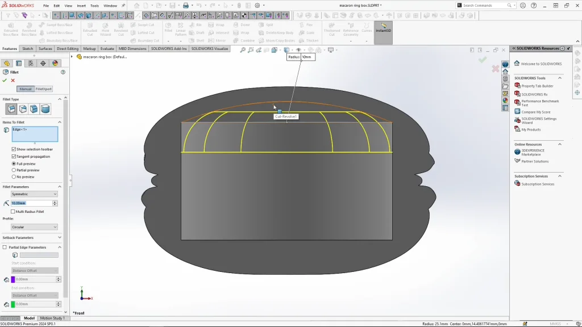Image resolution: width=582 pixels, height=327 pixels.
Task: Open the DisplayManager tab in the left panel
Action: pos(55,64)
